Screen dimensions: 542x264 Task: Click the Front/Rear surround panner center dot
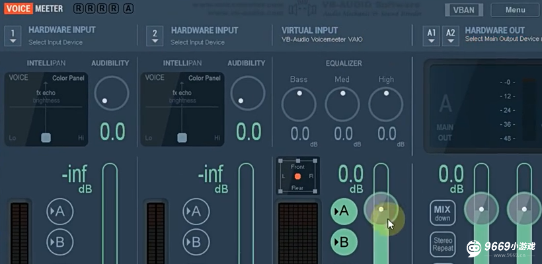[x=297, y=176]
